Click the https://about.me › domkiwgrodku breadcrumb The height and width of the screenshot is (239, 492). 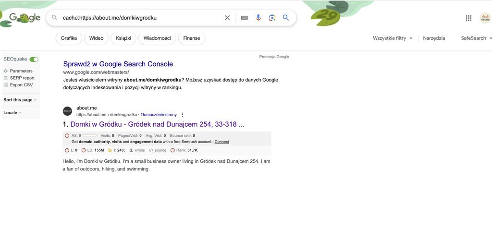pos(107,115)
